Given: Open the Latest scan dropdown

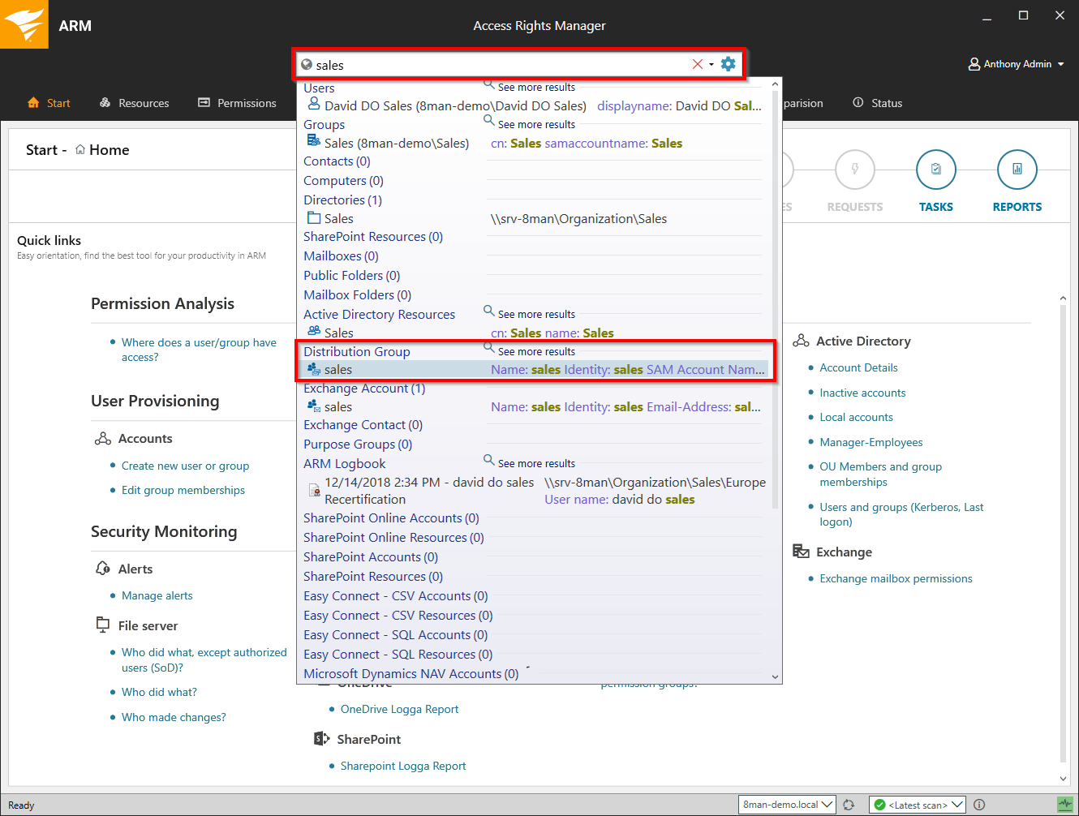Looking at the screenshot, I should (x=917, y=805).
